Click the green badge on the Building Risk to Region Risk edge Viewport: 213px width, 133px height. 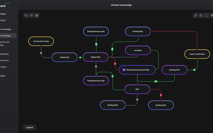tap(112, 49)
